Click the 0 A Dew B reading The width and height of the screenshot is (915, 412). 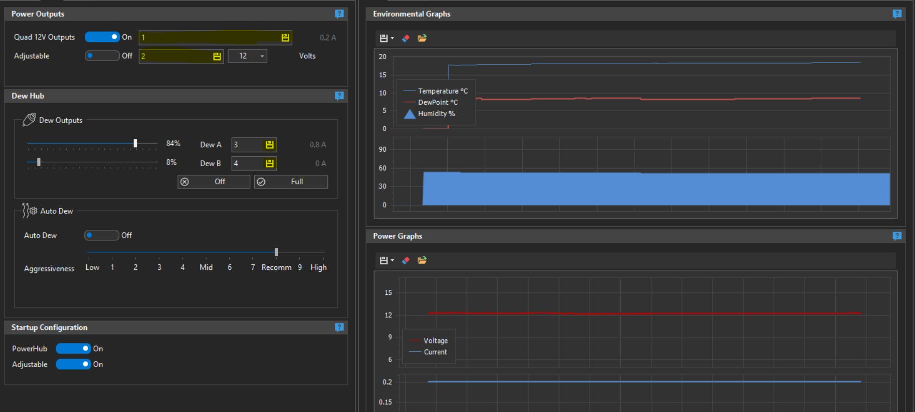point(320,163)
